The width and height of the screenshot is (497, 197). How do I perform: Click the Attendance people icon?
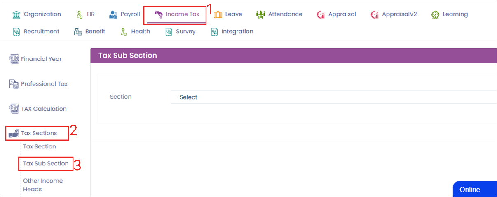click(x=260, y=14)
